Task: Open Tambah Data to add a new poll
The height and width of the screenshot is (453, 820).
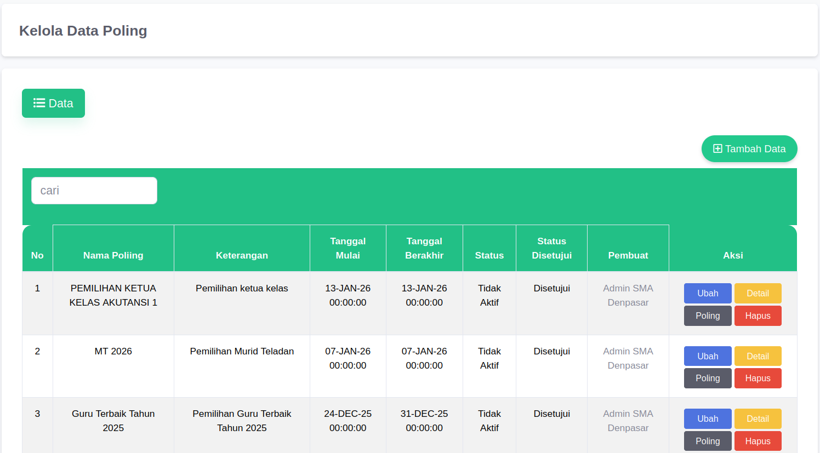Action: [749, 148]
